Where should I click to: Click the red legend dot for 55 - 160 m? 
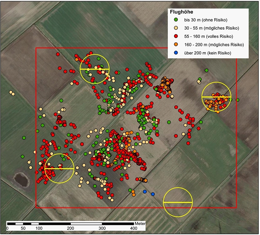tap(176, 36)
